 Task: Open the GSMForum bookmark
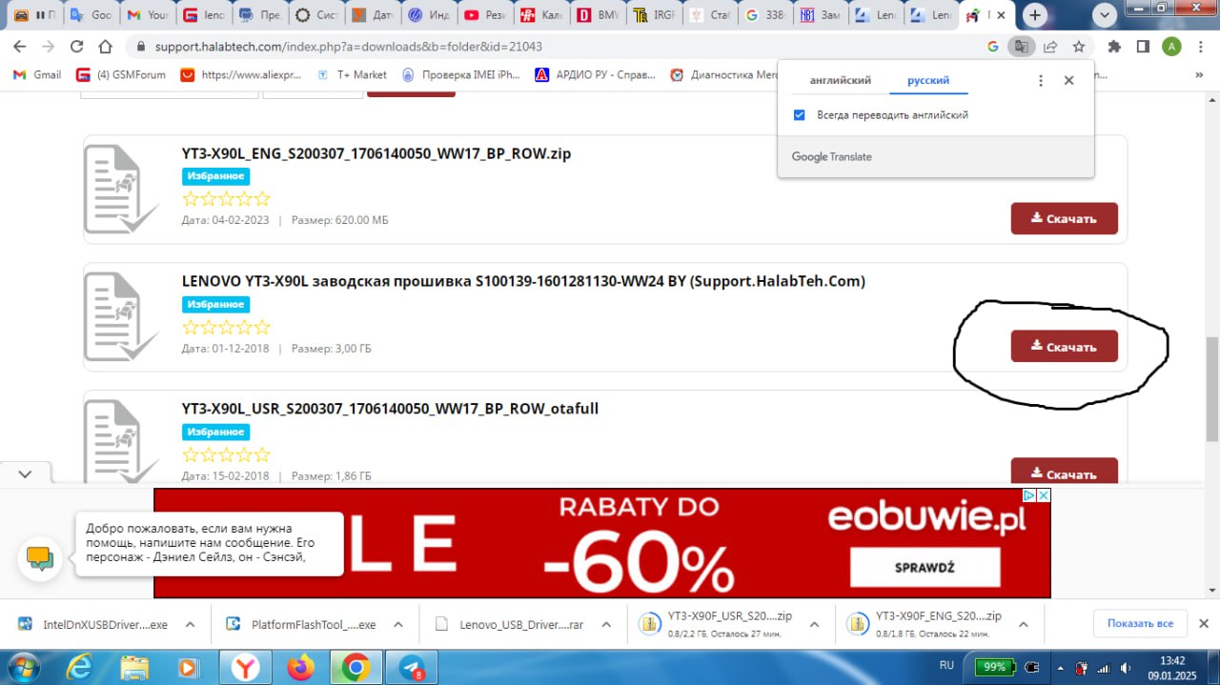(121, 74)
